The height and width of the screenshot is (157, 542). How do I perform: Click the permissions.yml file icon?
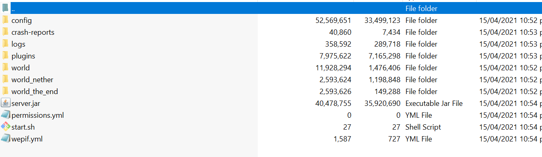coord(5,115)
